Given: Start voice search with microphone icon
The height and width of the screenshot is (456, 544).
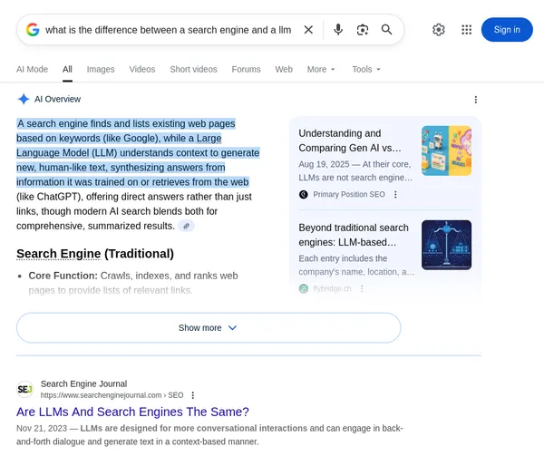Looking at the screenshot, I should point(338,30).
